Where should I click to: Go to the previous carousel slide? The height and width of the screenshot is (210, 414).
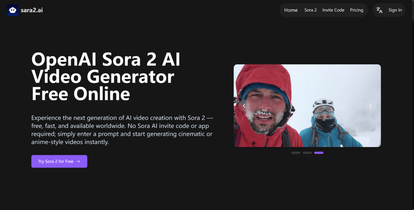(x=244, y=106)
